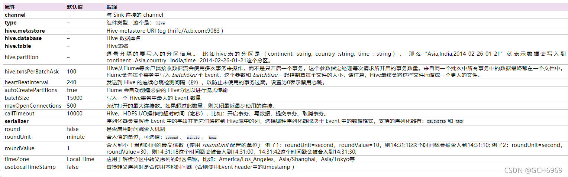This screenshot has height=177, width=568.
Task: Click the 组件类型 description for type
Action: pos(136,23)
